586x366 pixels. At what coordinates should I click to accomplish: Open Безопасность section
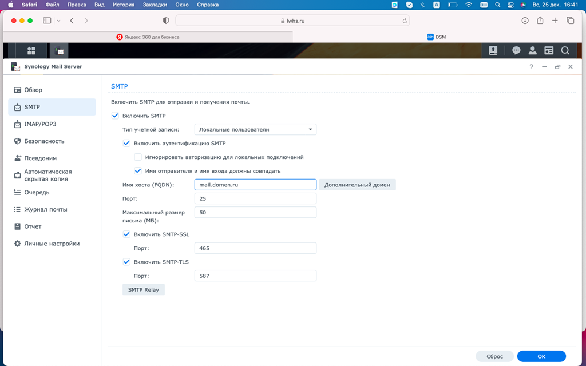[x=52, y=141]
